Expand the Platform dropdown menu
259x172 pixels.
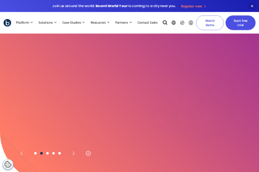pyautogui.click(x=24, y=23)
